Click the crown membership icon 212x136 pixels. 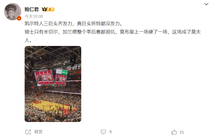44,9
